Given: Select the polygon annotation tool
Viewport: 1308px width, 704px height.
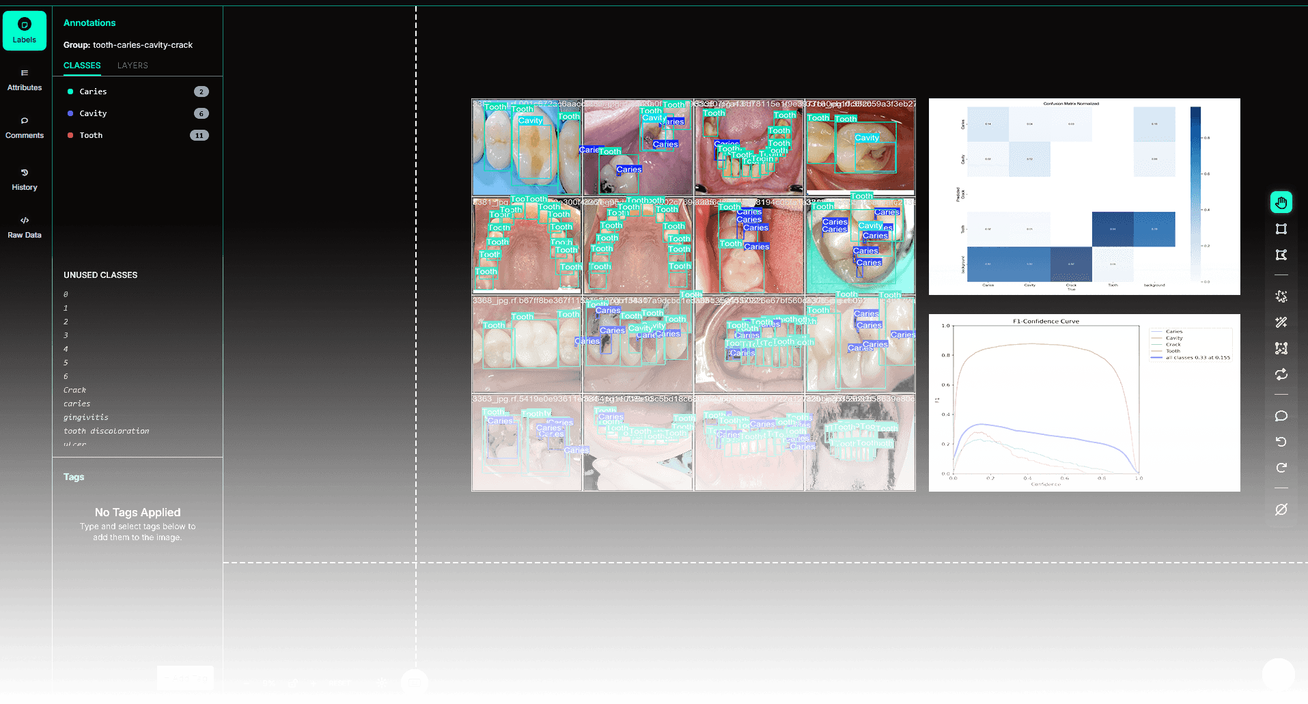Looking at the screenshot, I should click(1281, 255).
